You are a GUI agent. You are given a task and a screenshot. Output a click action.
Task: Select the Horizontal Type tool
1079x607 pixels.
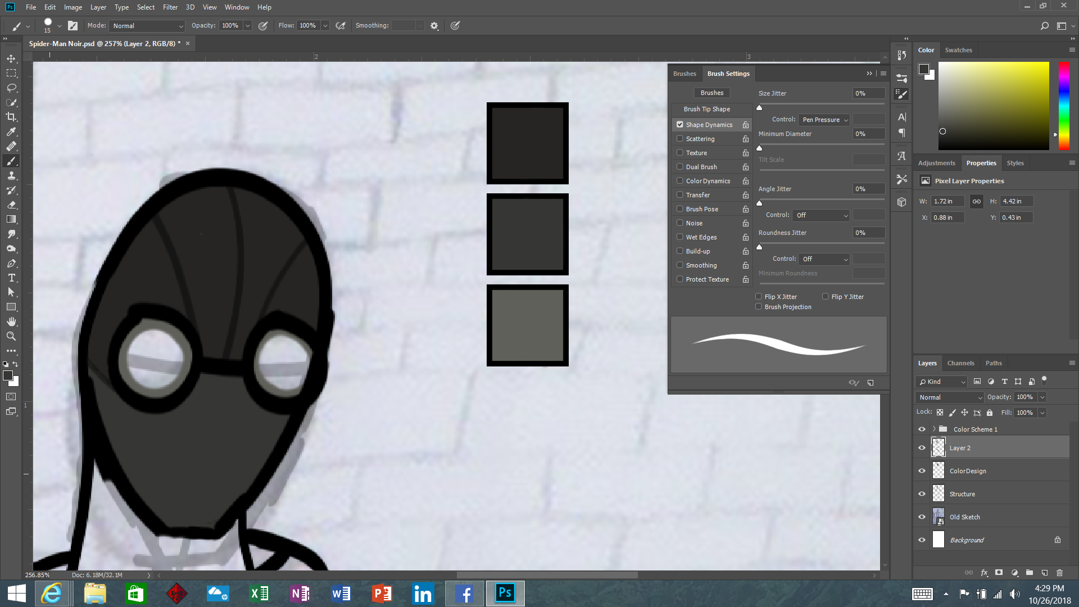point(11,278)
